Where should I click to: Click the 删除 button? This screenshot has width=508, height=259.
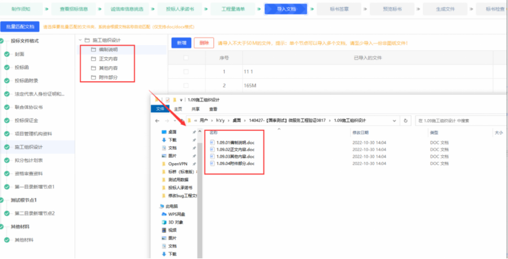[x=202, y=43]
